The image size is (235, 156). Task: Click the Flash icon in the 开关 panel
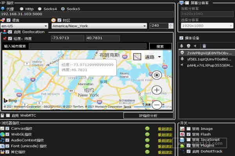click(182, 134)
